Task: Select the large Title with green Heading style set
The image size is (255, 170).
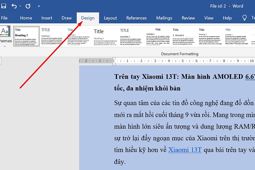Action: click(105, 36)
